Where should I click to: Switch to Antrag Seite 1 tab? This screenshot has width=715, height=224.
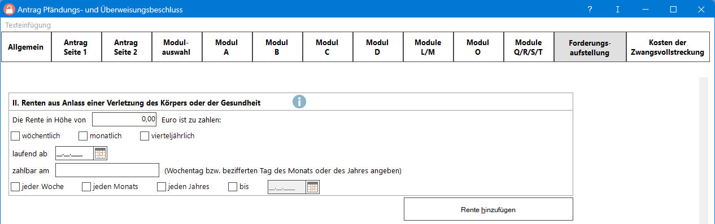pos(76,47)
